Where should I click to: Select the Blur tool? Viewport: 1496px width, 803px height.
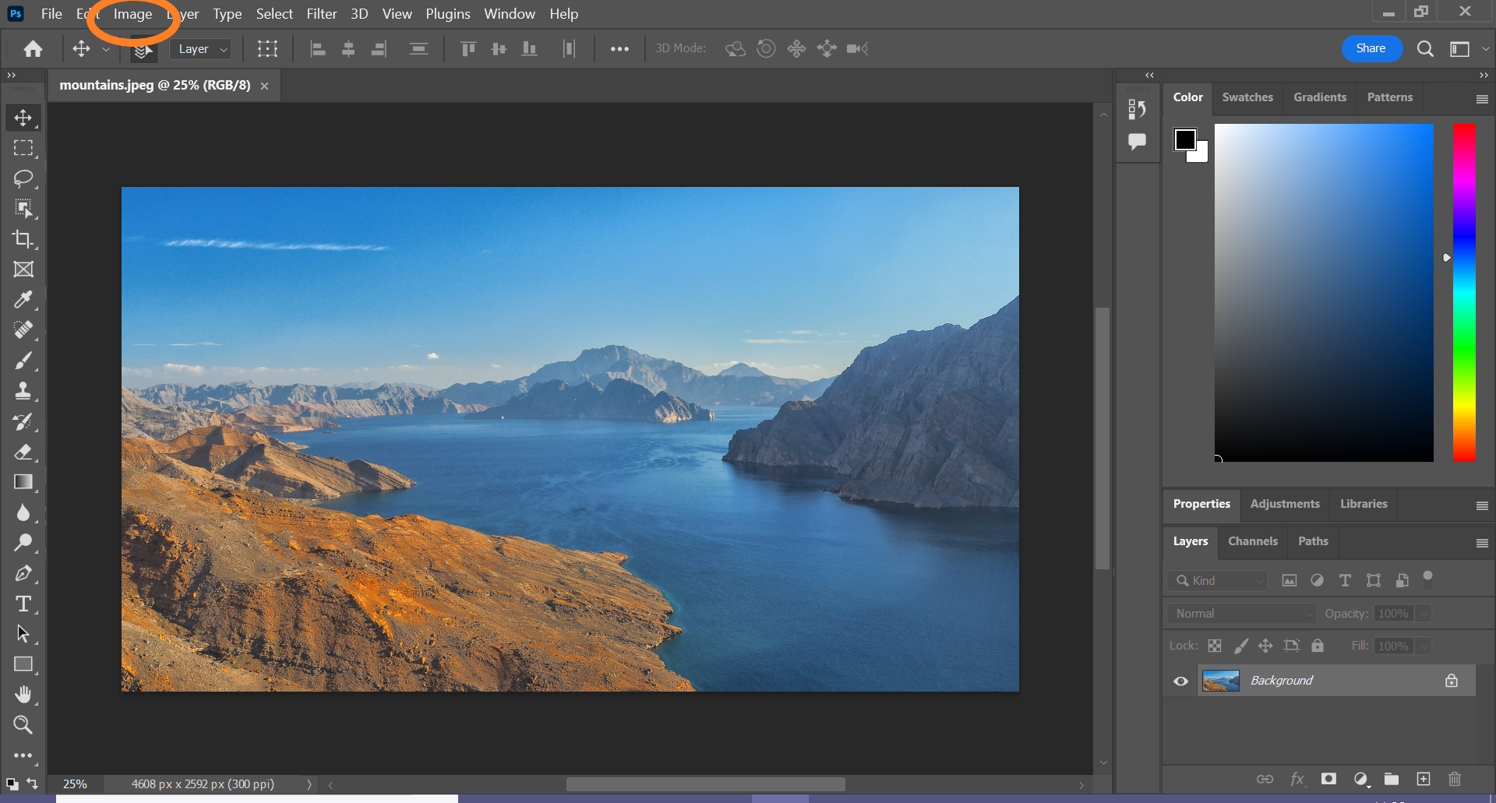pos(23,512)
